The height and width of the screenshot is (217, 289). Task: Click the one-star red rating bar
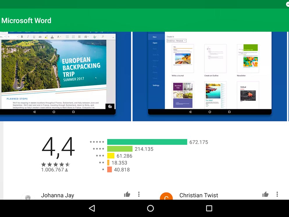point(110,169)
